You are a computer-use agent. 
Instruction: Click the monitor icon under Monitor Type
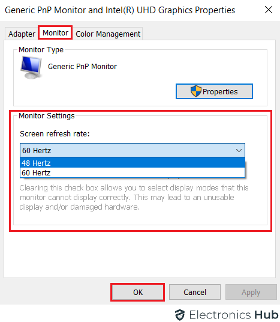coord(31,67)
